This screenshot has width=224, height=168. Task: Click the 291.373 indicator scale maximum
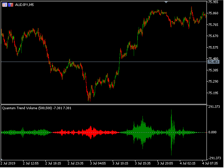pyautogui.click(x=214, y=106)
